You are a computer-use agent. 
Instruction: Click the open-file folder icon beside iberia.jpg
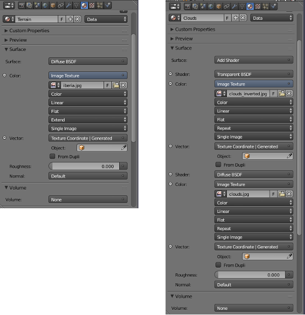tap(116, 85)
